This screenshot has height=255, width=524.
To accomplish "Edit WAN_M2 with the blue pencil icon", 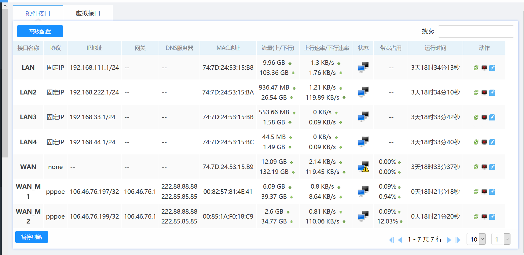I will tap(492, 217).
